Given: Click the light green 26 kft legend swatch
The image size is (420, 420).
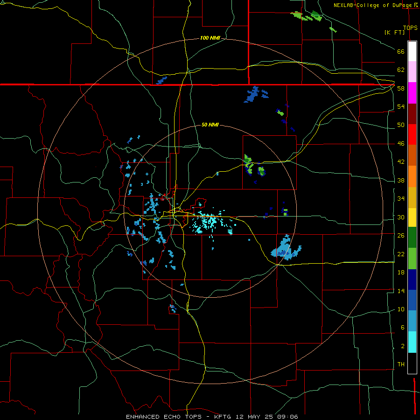Looking at the screenshot, I should [x=412, y=259].
